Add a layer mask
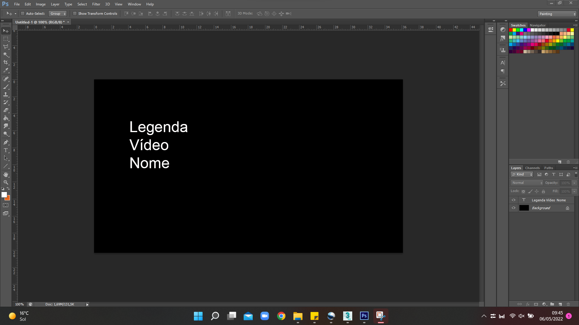The image size is (579, 325). tap(536, 304)
